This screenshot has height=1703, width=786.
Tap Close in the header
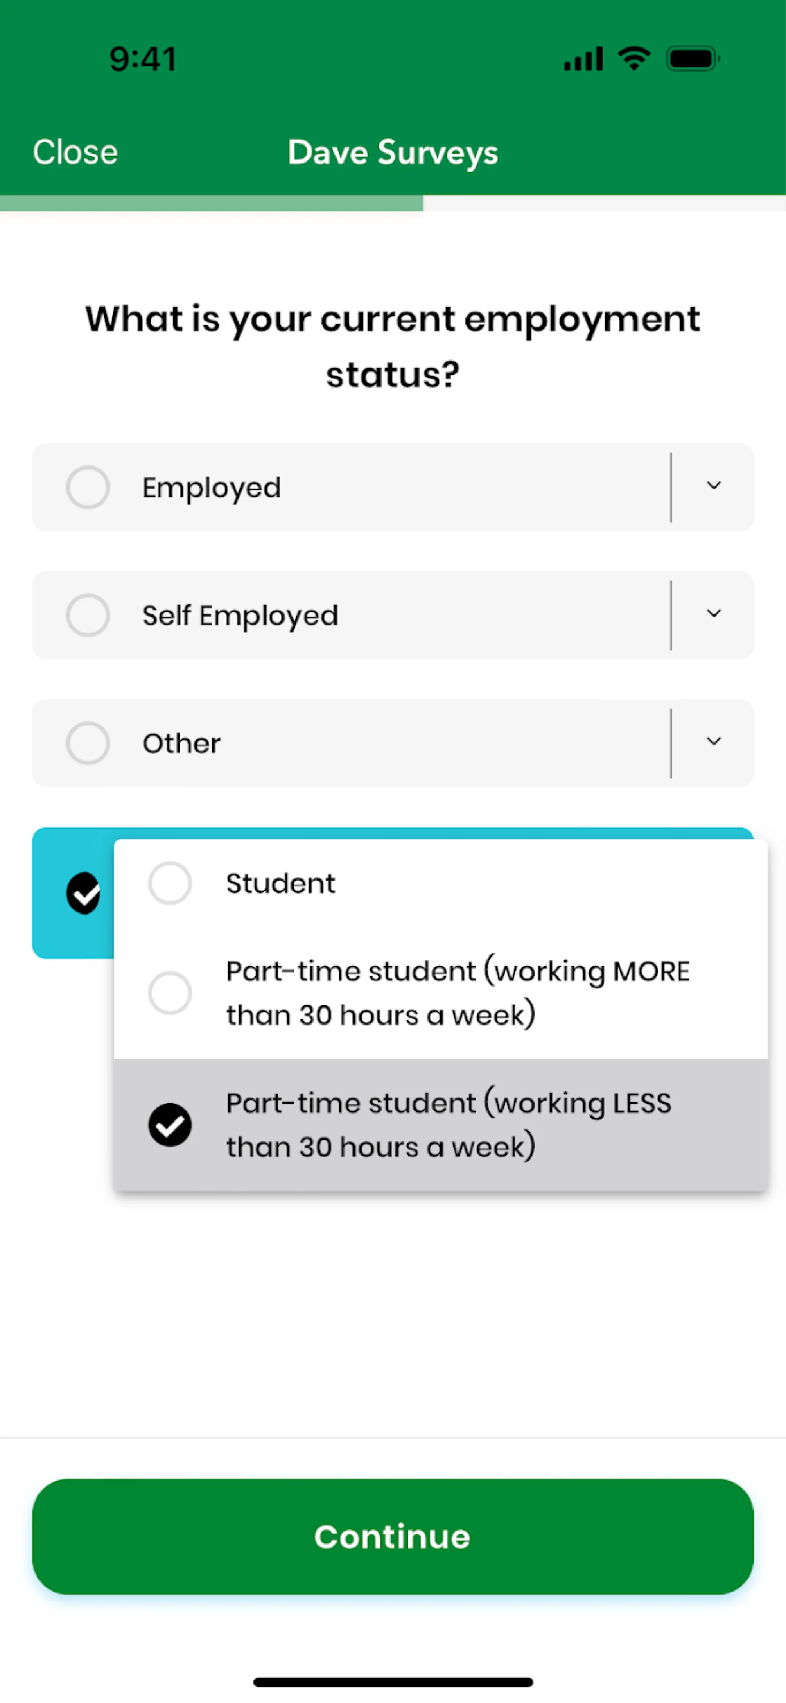point(75,152)
